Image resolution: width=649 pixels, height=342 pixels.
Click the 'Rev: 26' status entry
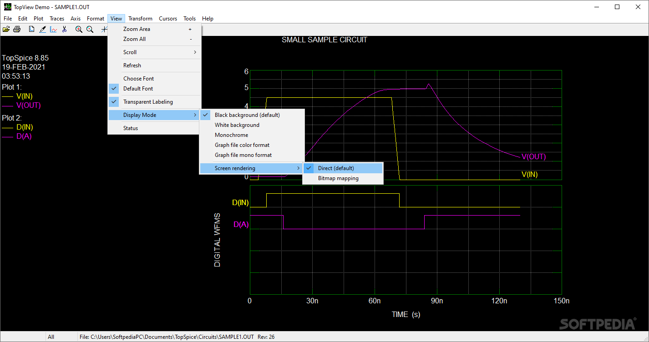(266, 337)
